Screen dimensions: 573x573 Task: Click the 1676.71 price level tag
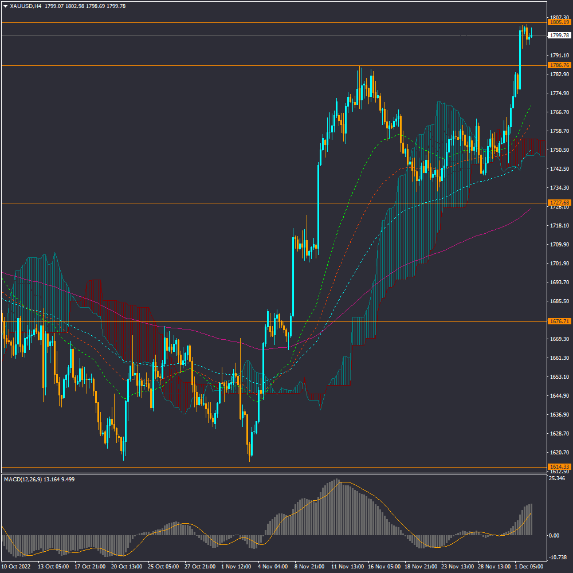559,321
